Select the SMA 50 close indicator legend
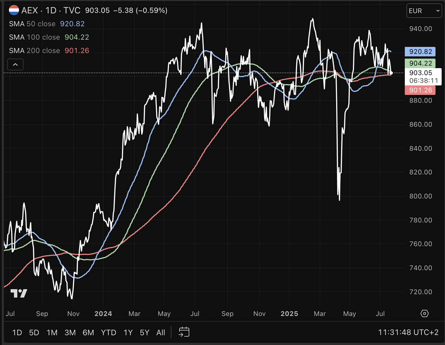 pyautogui.click(x=32, y=24)
